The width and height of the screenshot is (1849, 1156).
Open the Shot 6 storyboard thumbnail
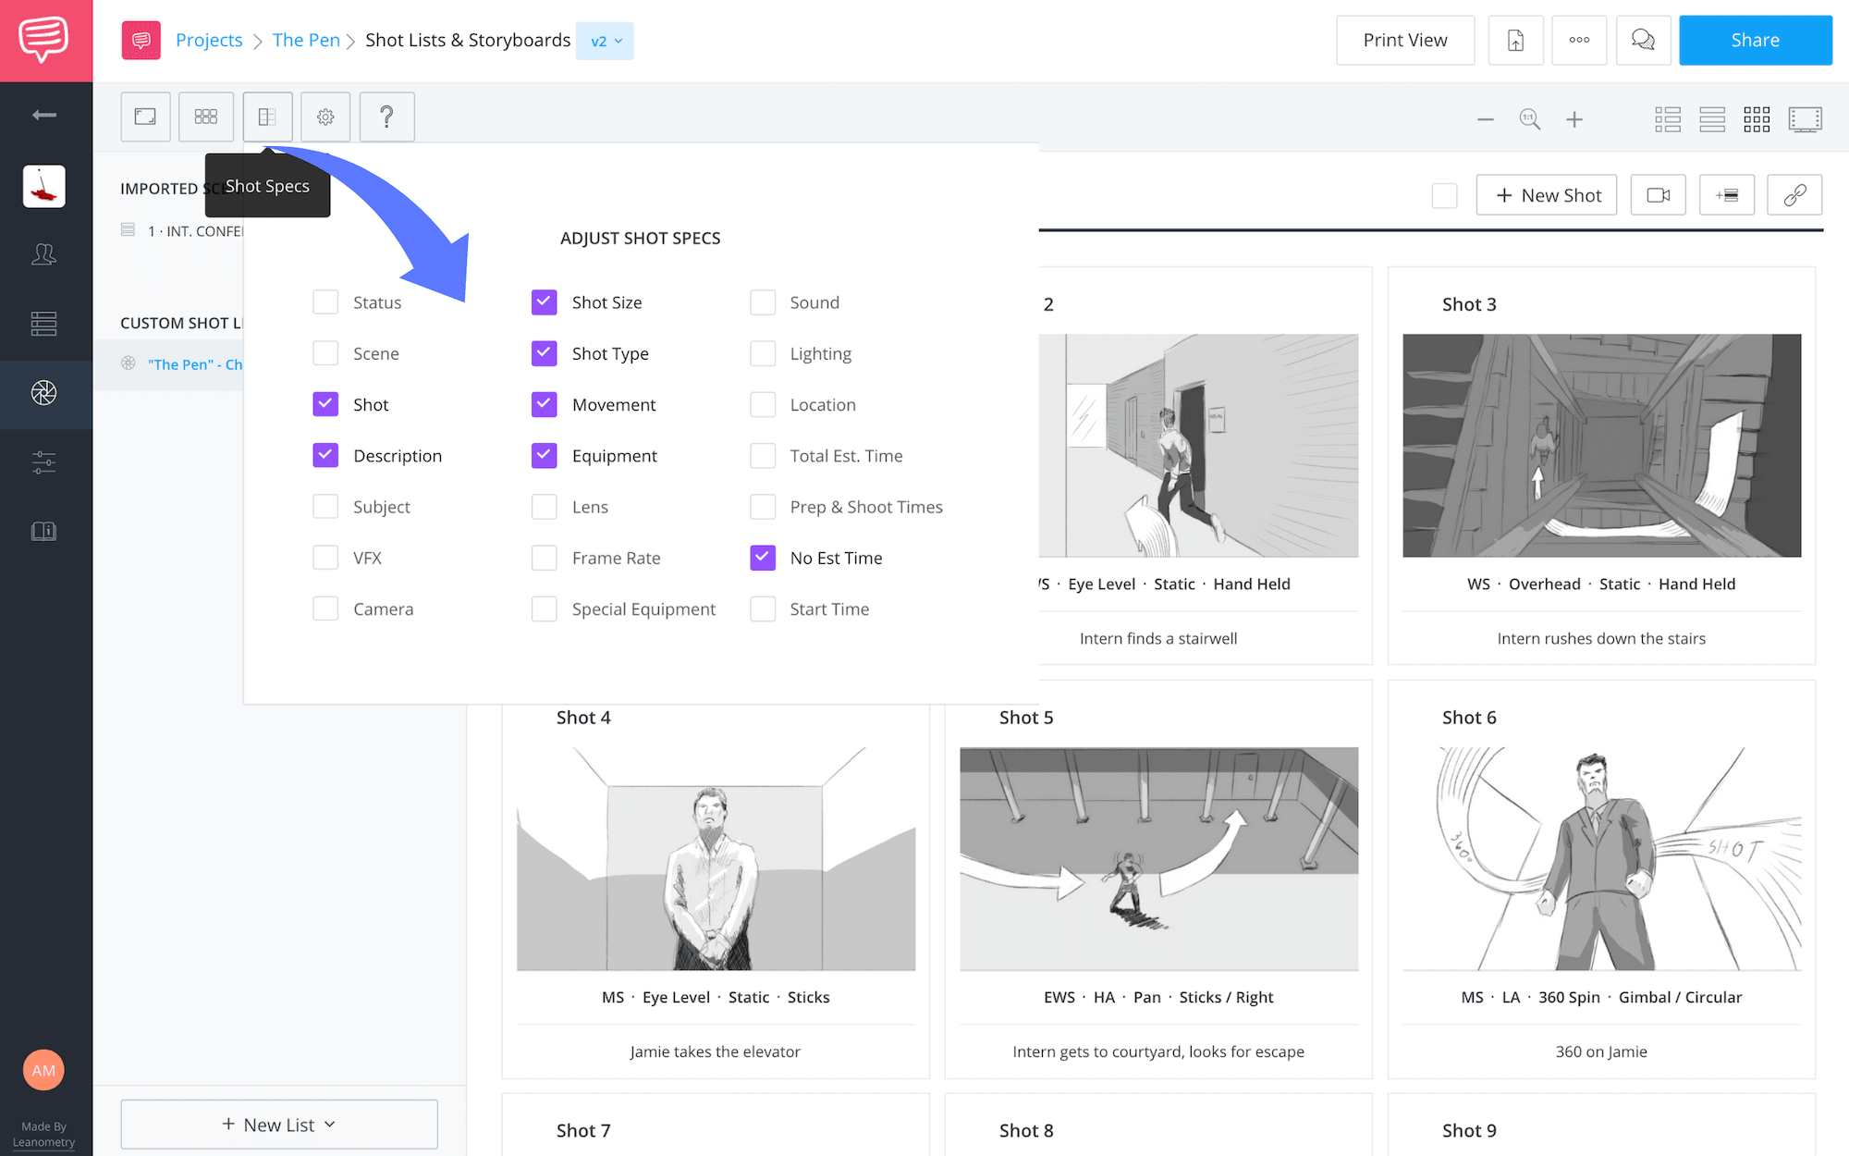tap(1601, 858)
